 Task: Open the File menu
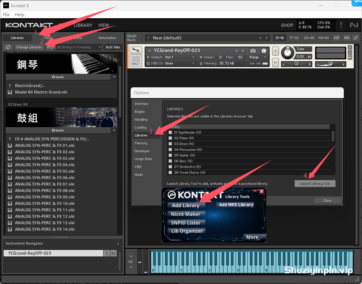pyautogui.click(x=6, y=15)
